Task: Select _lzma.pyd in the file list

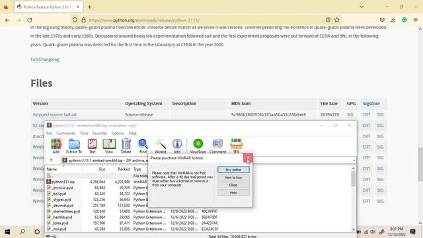Action: [x=60, y=223]
